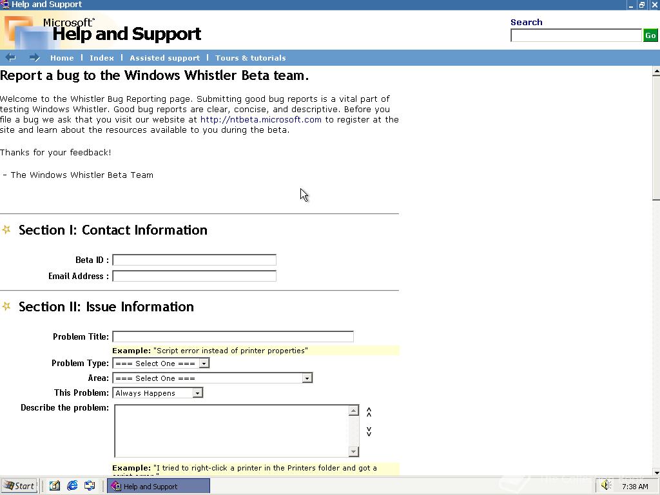The width and height of the screenshot is (660, 495).
Task: Click the Beta ID input field
Action: 194,260
